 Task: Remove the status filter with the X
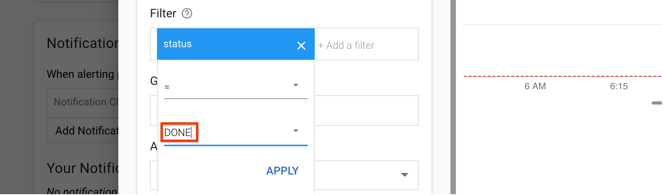tap(301, 46)
